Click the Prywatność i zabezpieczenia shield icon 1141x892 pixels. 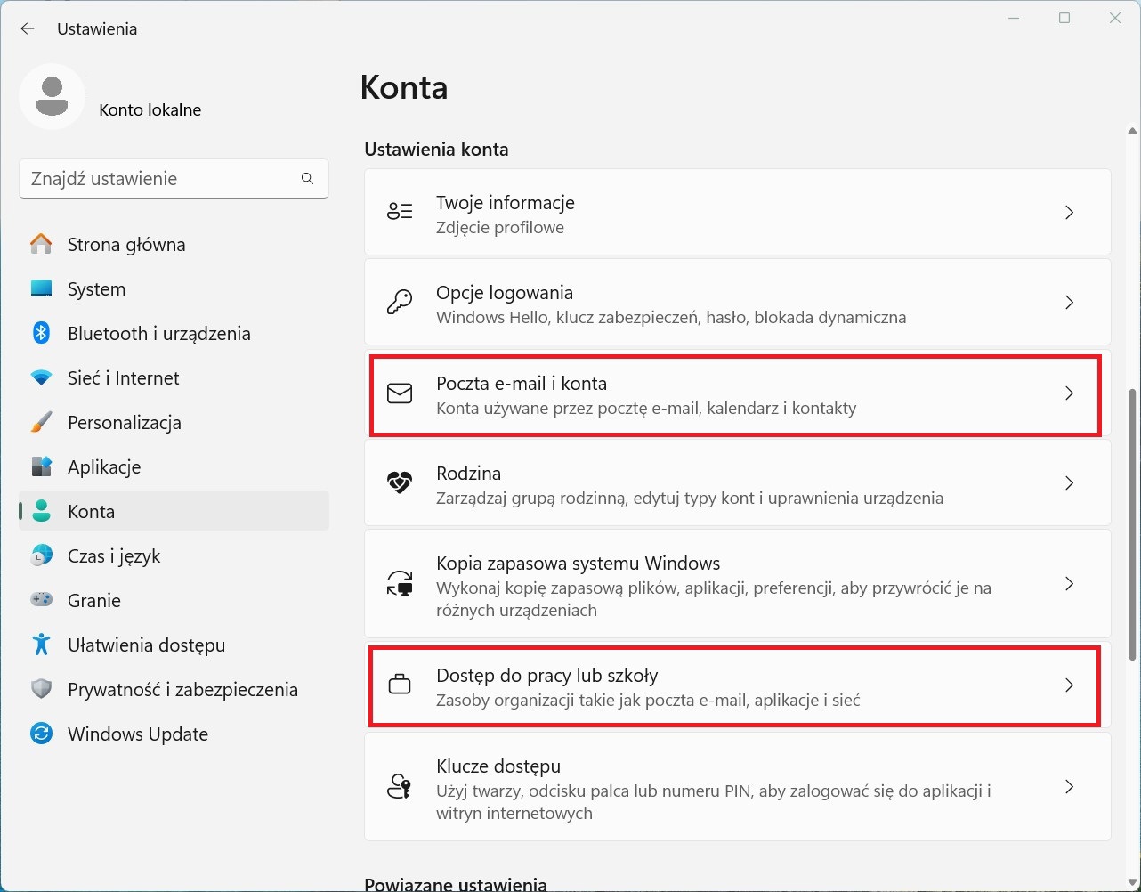coord(41,689)
